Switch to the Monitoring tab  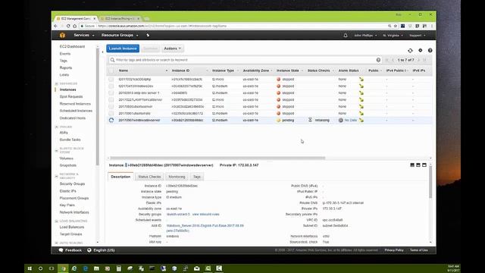177,177
